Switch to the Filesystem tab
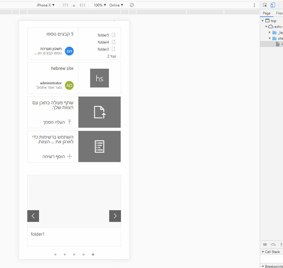Screen dimensions: 283x268 click(279, 13)
